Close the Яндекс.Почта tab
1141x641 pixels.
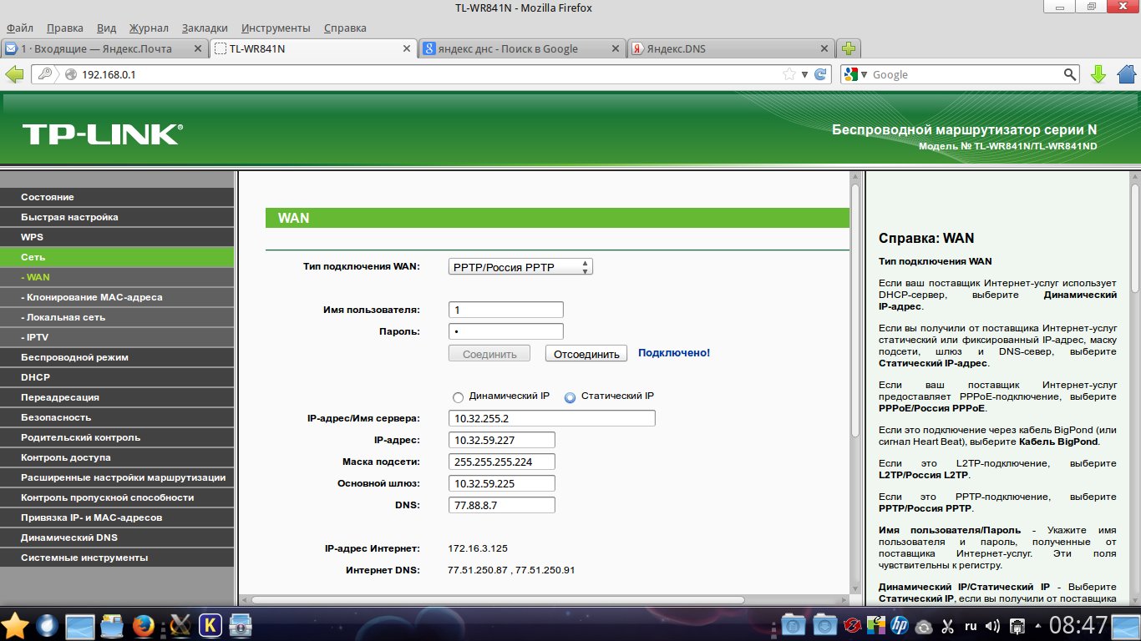[197, 48]
